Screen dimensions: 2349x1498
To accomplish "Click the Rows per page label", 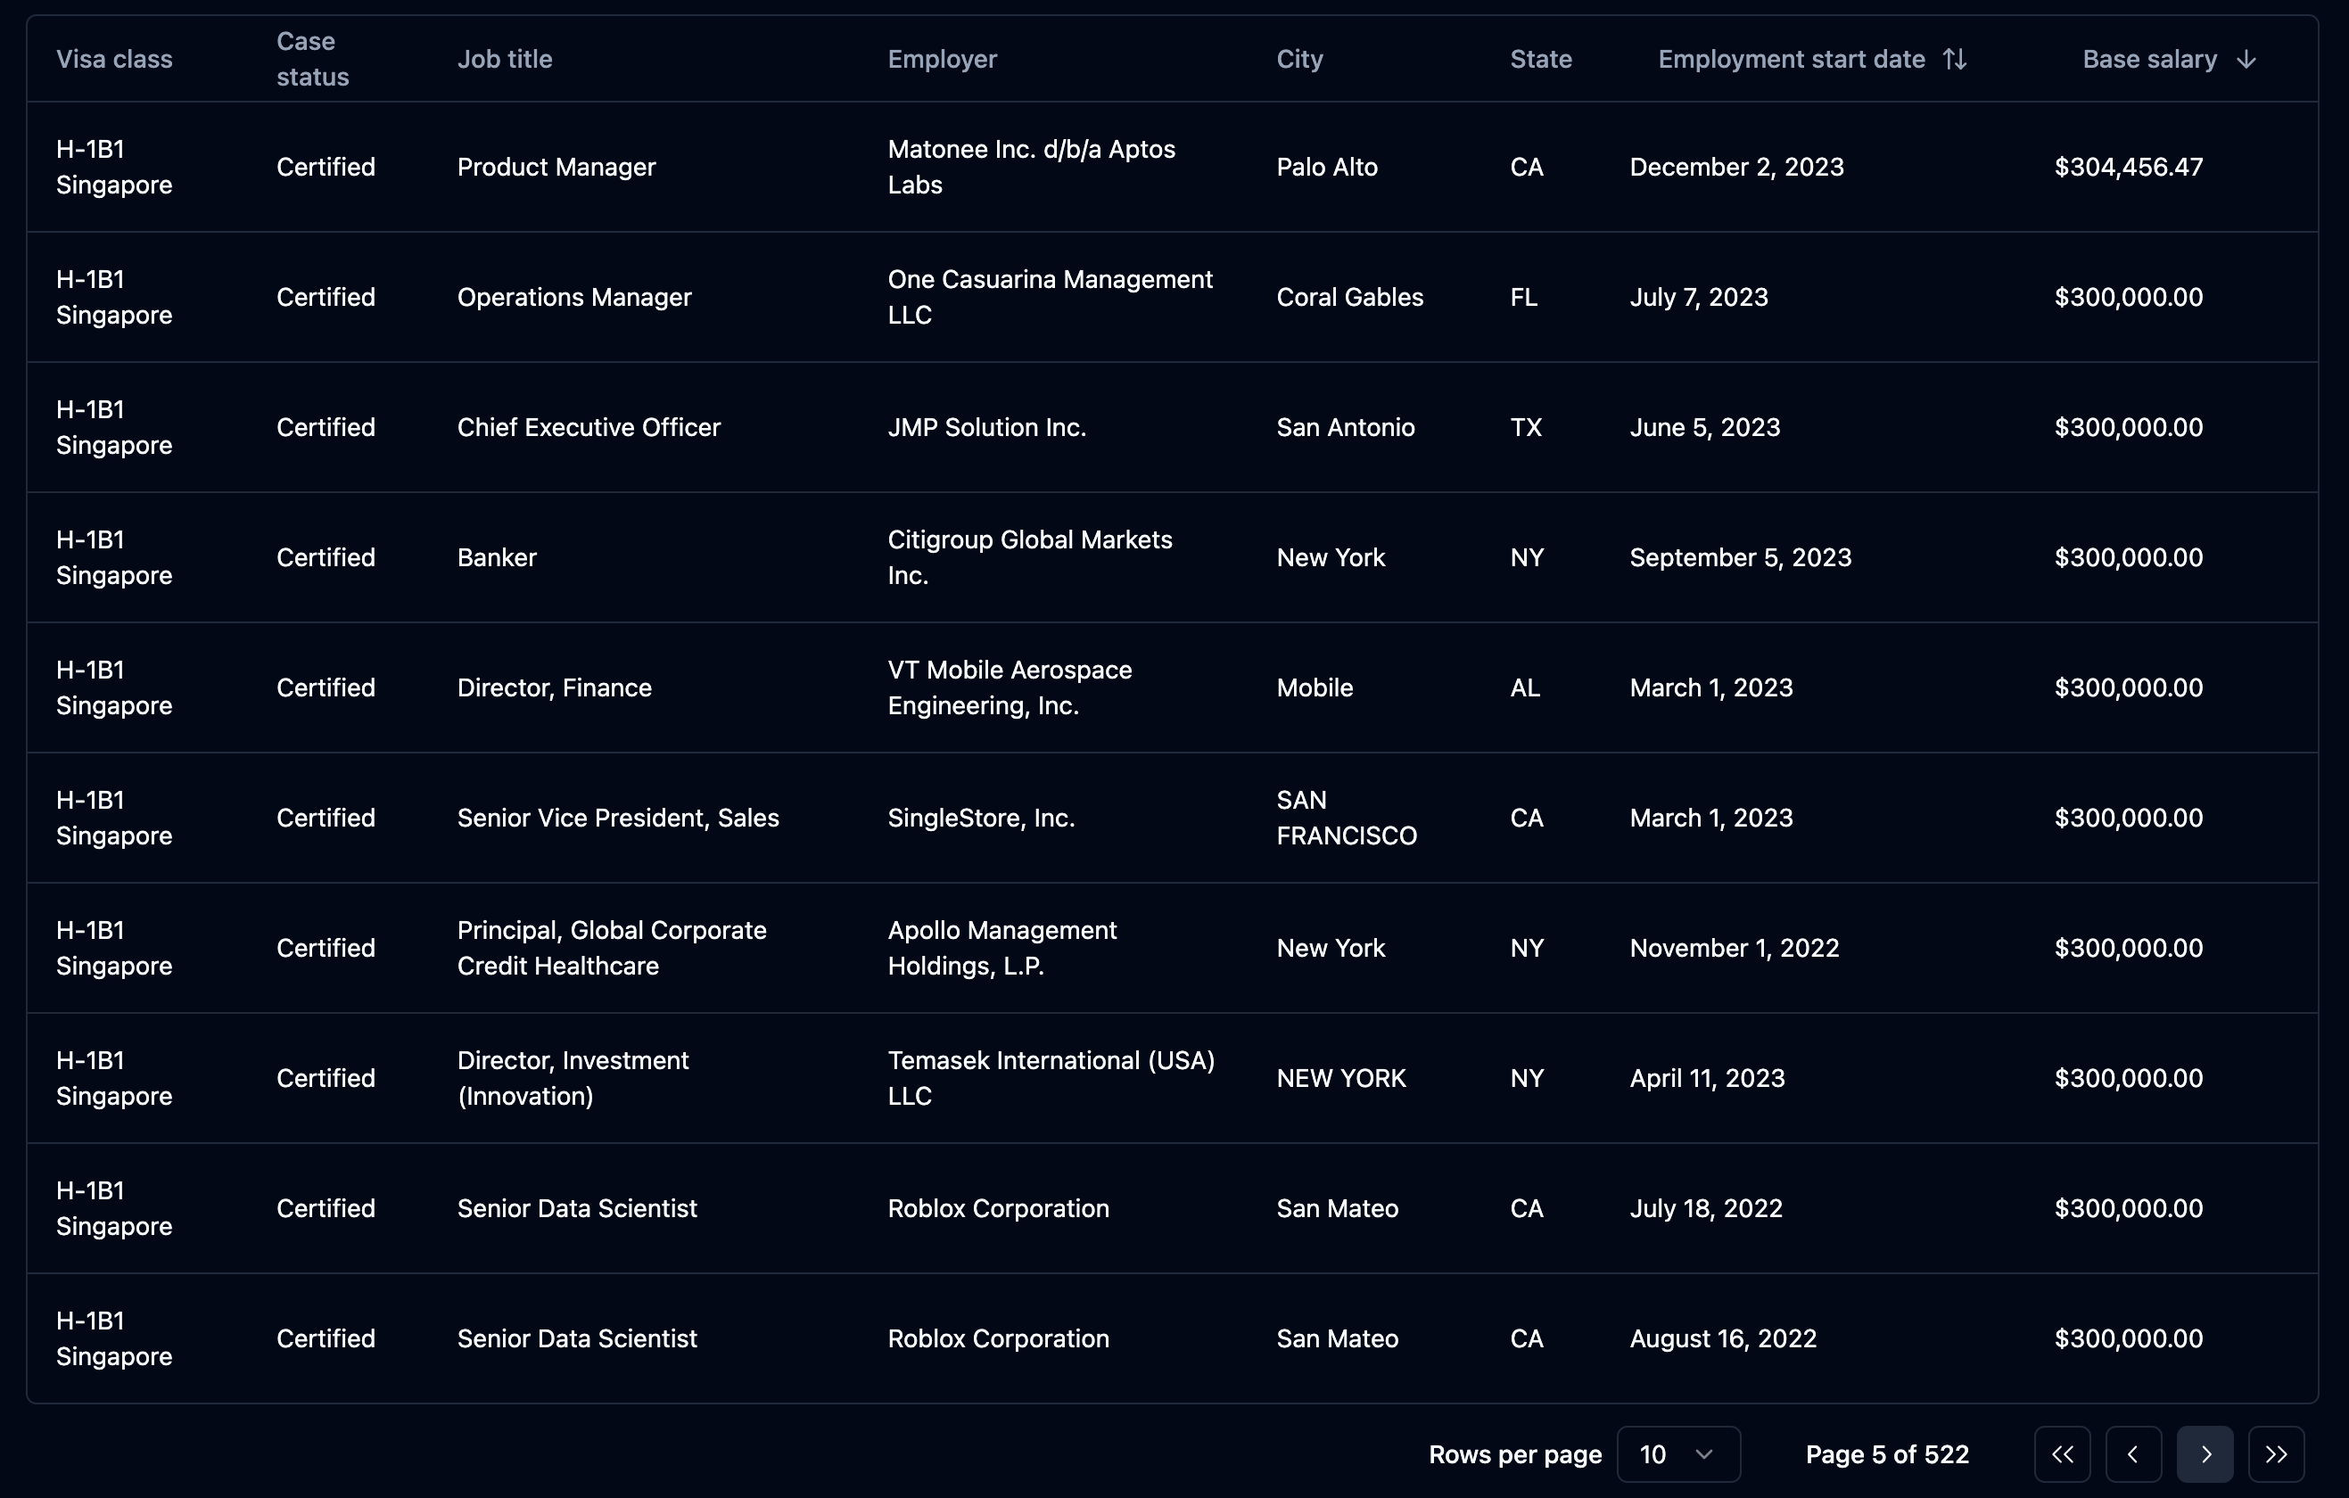I will click(x=1515, y=1454).
